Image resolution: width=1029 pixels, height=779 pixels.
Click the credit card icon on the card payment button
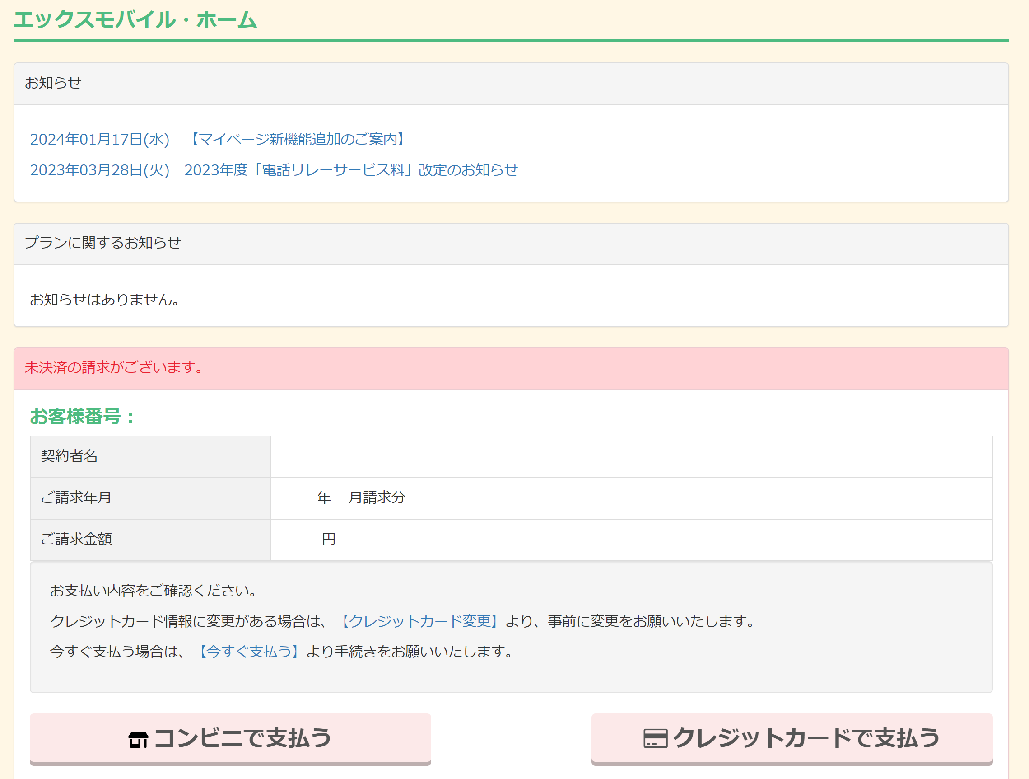pyautogui.click(x=656, y=739)
